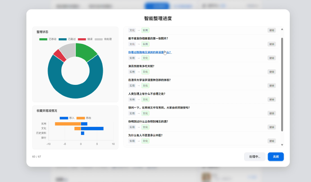Click the title 敢不敢发你相册里的第一张照片?
The image size is (311, 182).
[148, 38]
